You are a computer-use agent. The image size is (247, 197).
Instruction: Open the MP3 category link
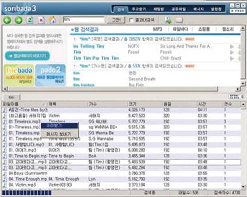157,29
